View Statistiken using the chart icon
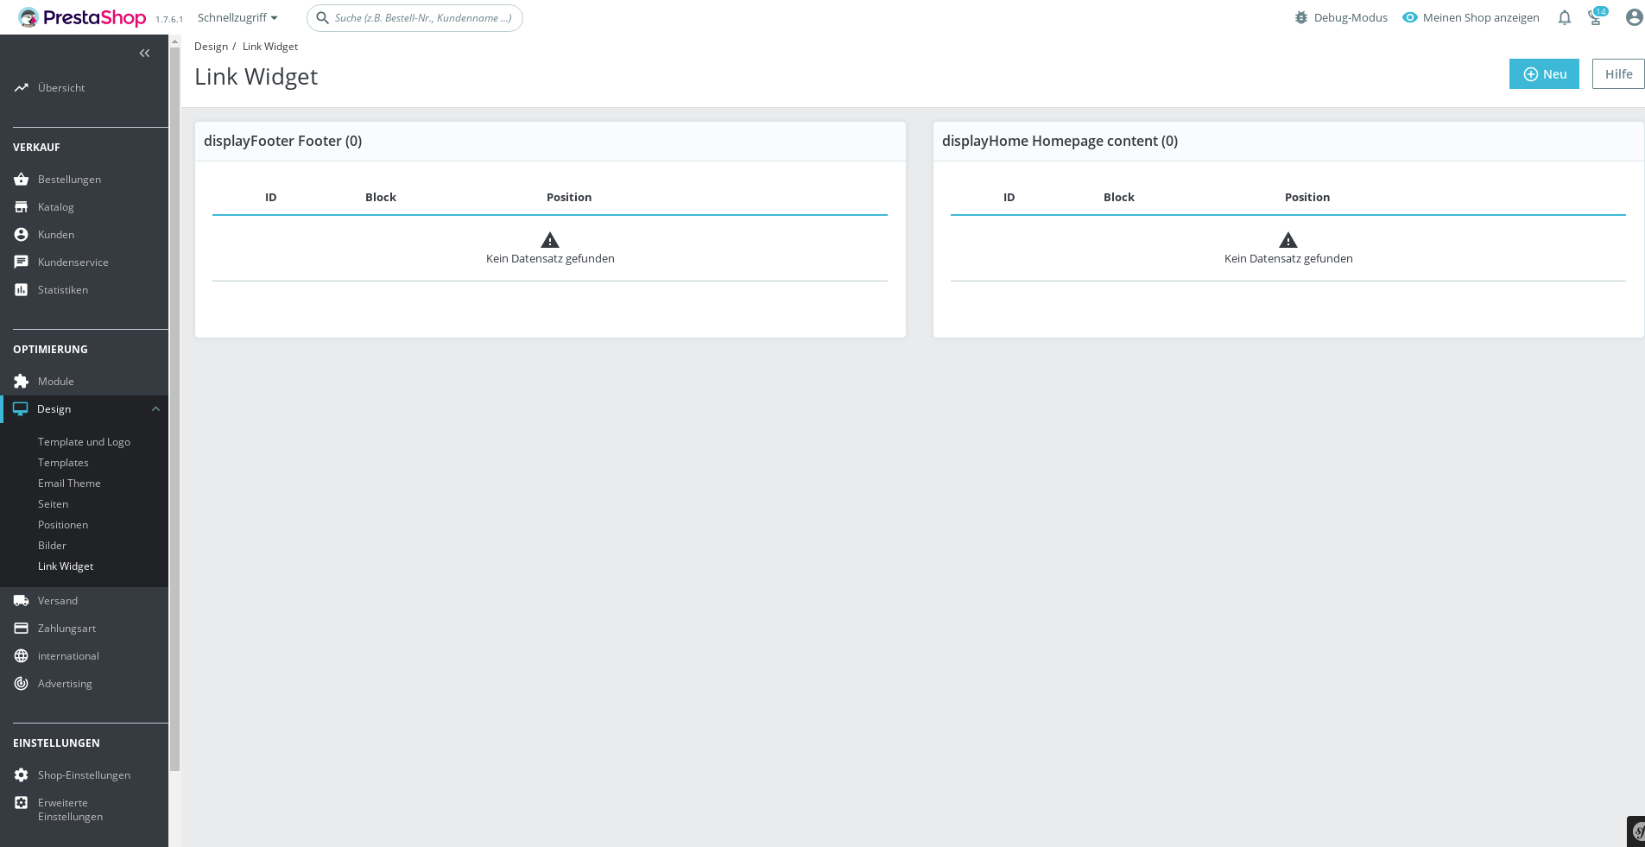This screenshot has height=847, width=1645. click(x=21, y=289)
